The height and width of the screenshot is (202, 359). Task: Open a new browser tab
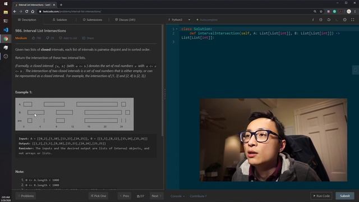(x=61, y=4)
